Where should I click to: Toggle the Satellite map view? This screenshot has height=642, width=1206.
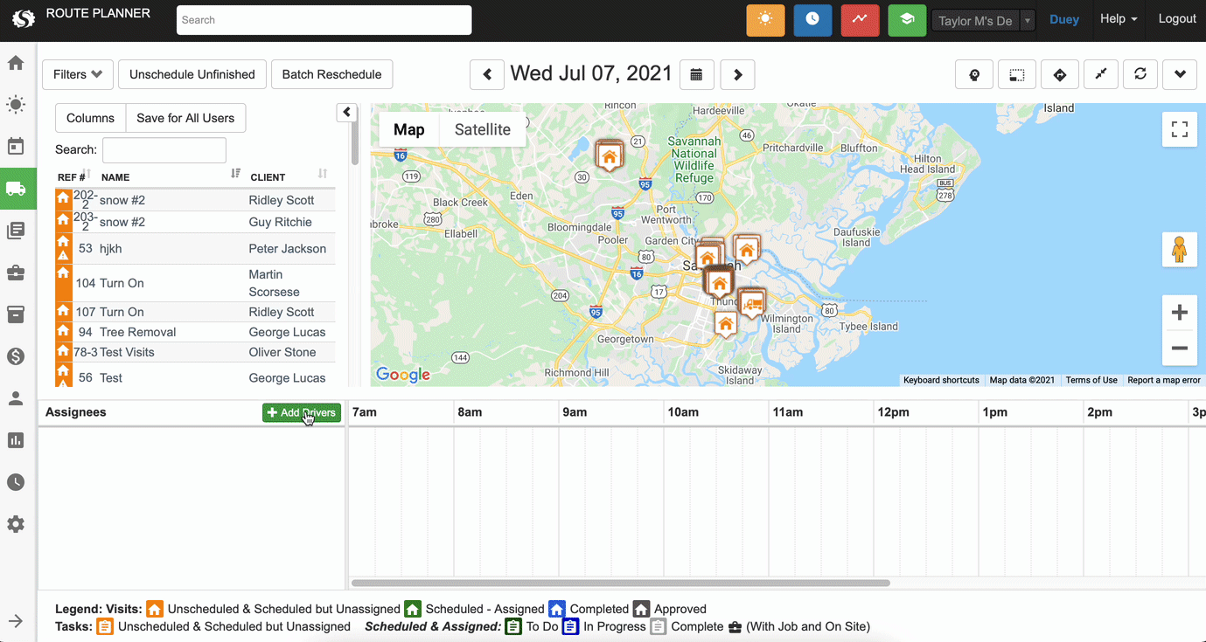tap(482, 129)
